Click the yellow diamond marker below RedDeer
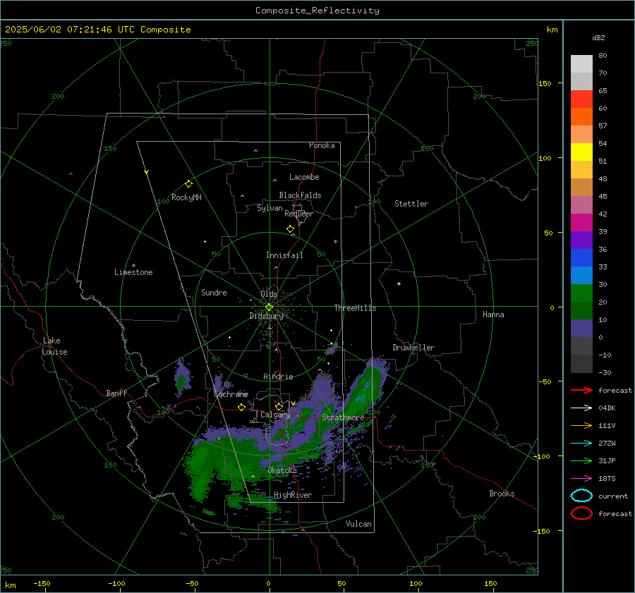The width and height of the screenshot is (635, 593). [x=291, y=229]
